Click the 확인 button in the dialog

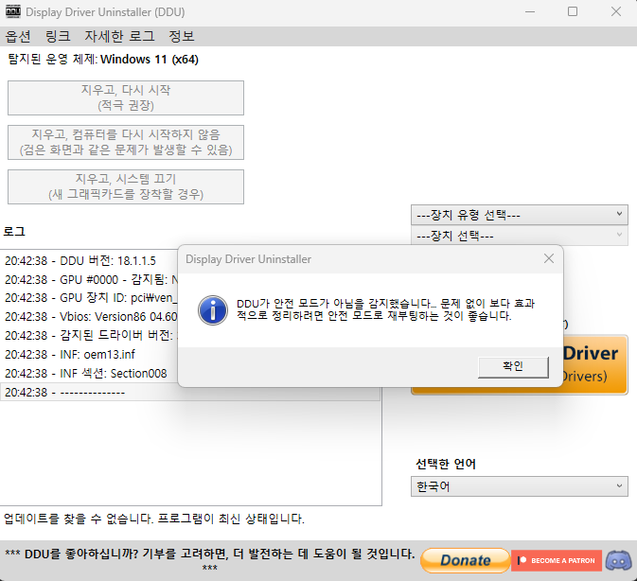(513, 367)
